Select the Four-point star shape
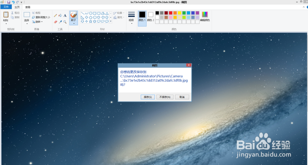308x165 pixels. coord(87,21)
